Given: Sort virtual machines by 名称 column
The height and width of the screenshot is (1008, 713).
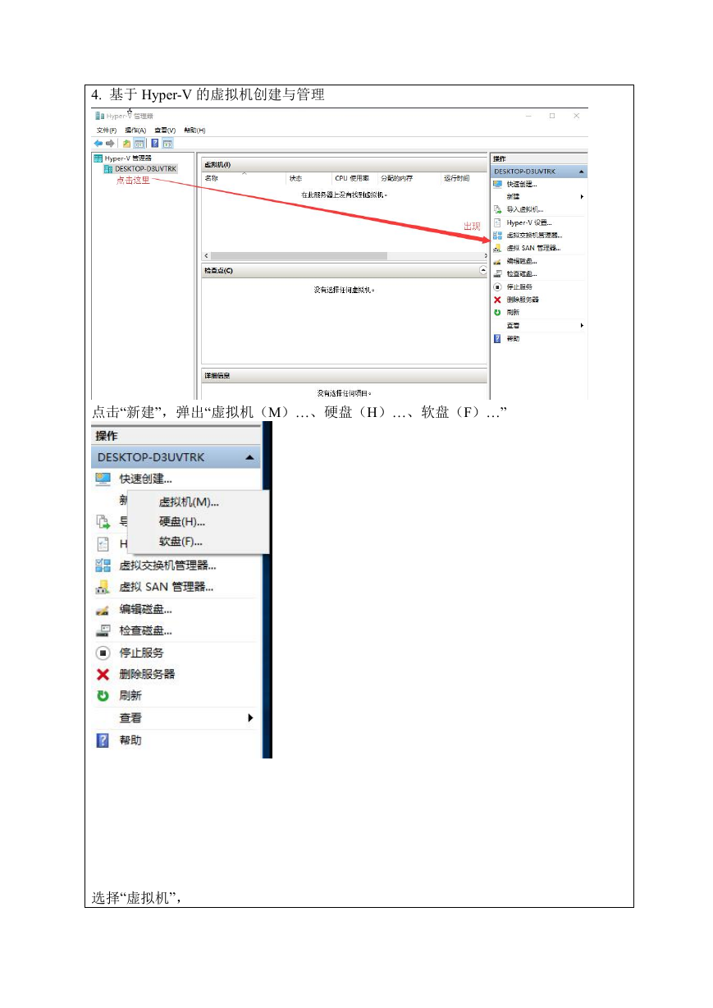Looking at the screenshot, I should [244, 178].
